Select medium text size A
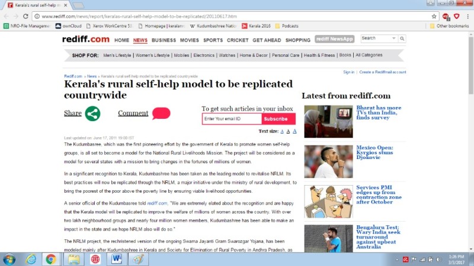 tap(288, 131)
